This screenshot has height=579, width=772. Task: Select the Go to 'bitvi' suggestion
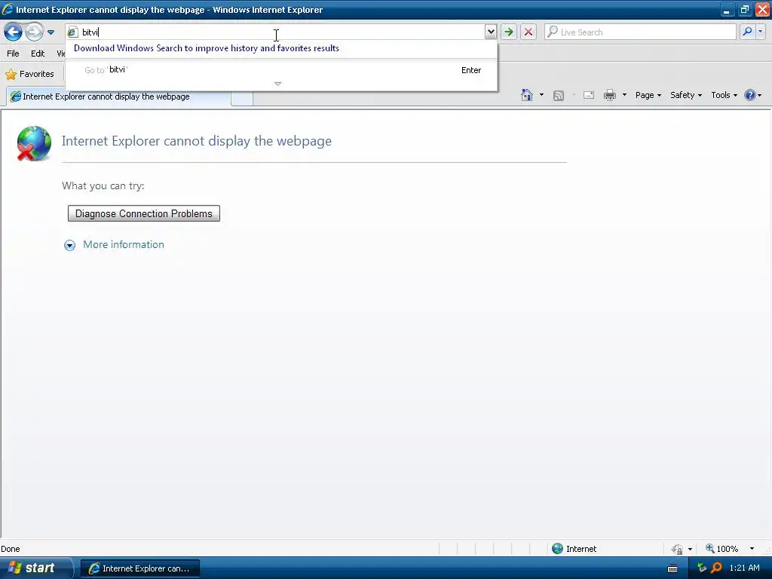click(x=281, y=70)
